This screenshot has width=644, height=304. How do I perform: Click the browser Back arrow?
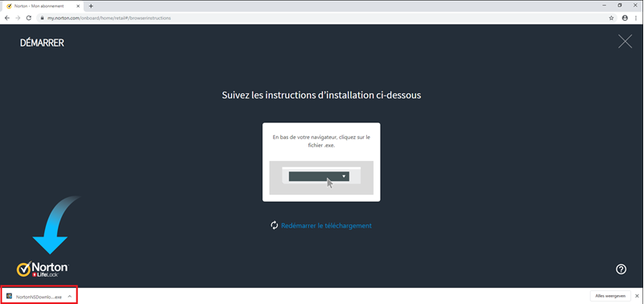(x=7, y=18)
